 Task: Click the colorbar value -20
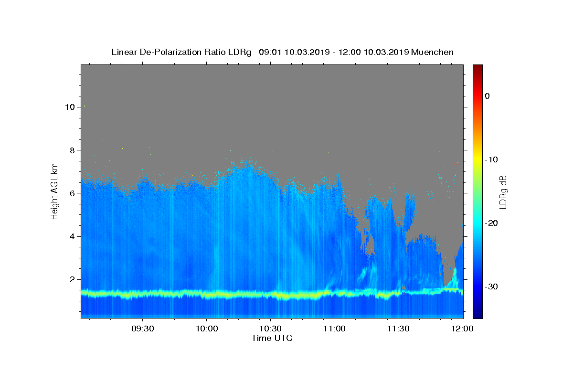click(491, 223)
